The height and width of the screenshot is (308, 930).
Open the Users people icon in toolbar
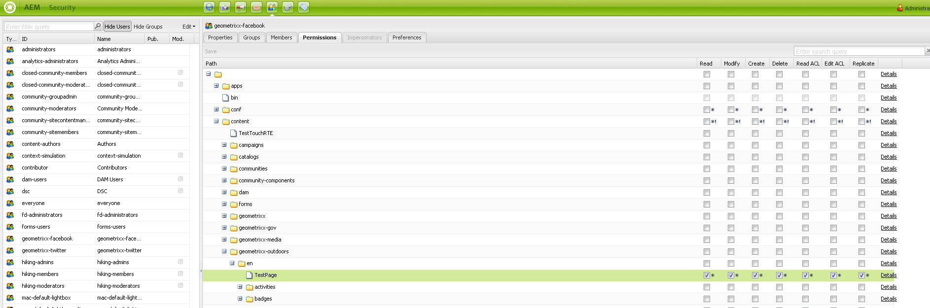[x=272, y=7]
